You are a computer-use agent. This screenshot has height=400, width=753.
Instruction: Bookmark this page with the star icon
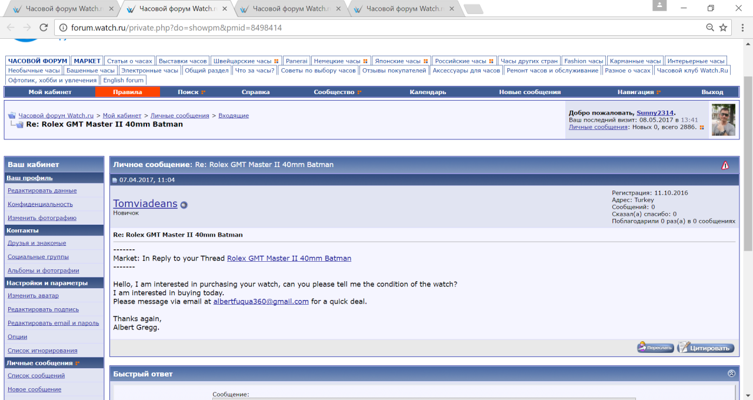point(723,28)
